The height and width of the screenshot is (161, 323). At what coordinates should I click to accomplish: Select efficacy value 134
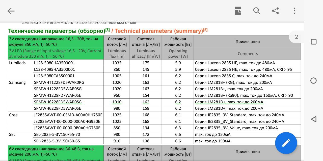pyautogui.click(x=146, y=128)
